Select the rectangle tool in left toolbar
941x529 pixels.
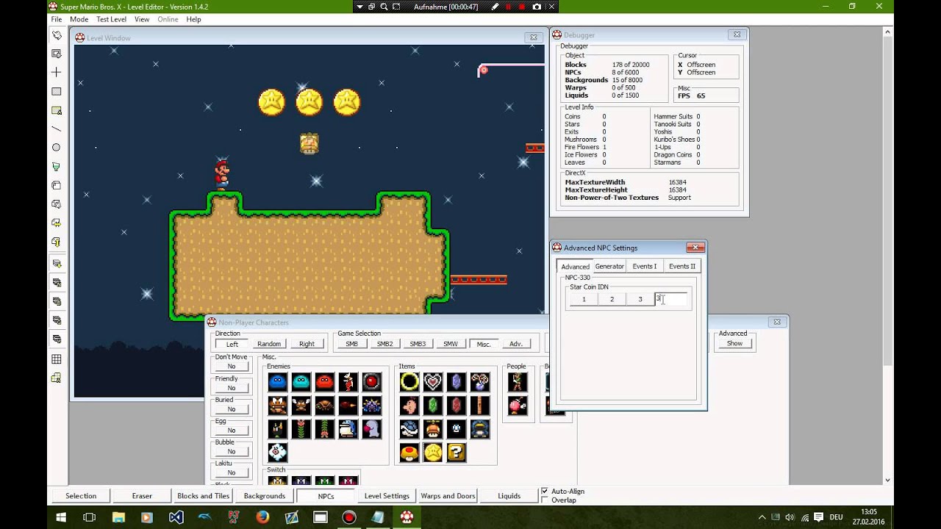click(57, 92)
